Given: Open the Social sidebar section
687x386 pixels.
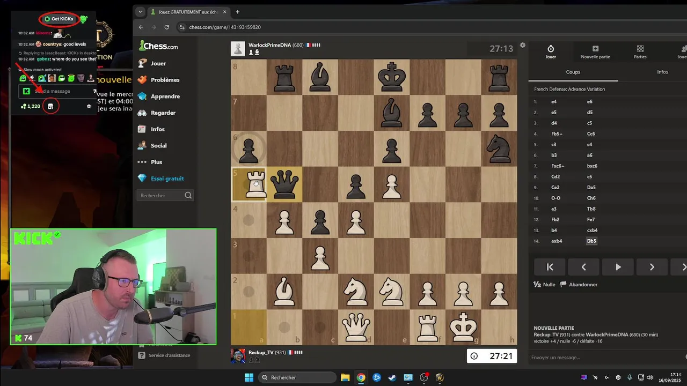Looking at the screenshot, I should (x=152, y=145).
